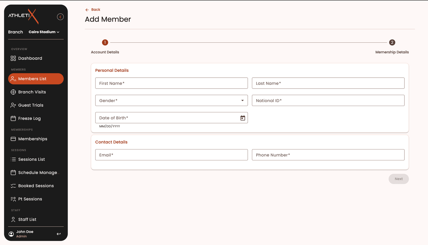Click the Account Details step label
Screen dimensions: 428x245
(x=105, y=52)
